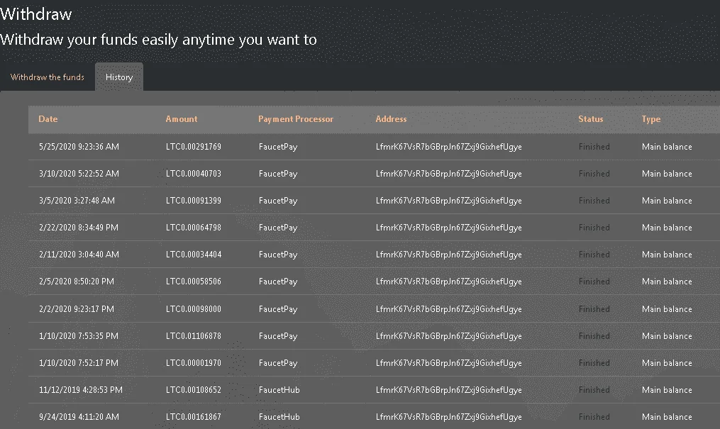Click the Status column header
The image size is (720, 429).
coord(590,119)
